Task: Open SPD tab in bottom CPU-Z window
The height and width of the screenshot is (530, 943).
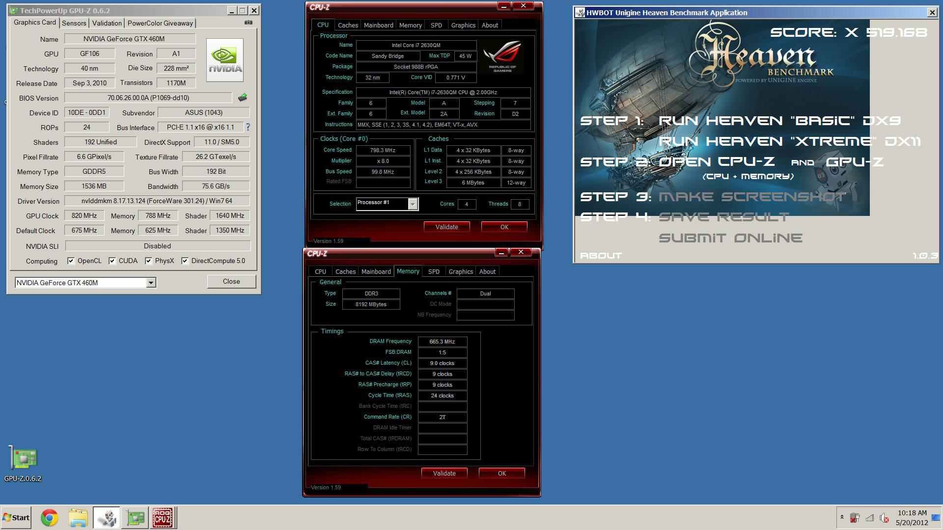Action: (434, 271)
